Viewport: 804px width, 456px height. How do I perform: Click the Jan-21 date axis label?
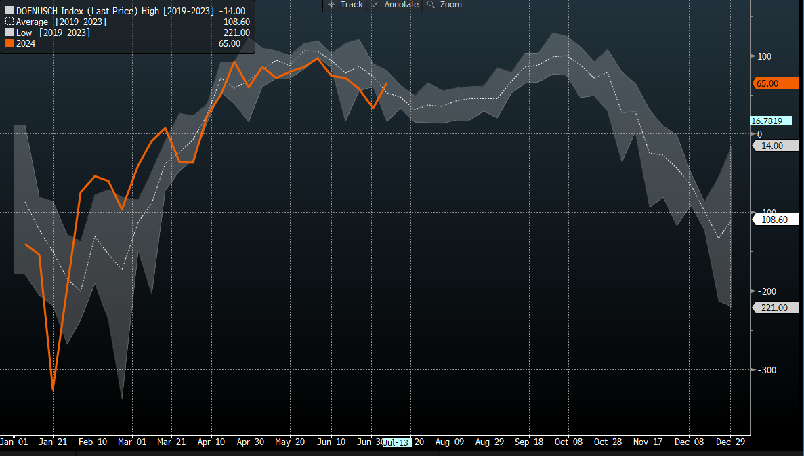point(53,442)
